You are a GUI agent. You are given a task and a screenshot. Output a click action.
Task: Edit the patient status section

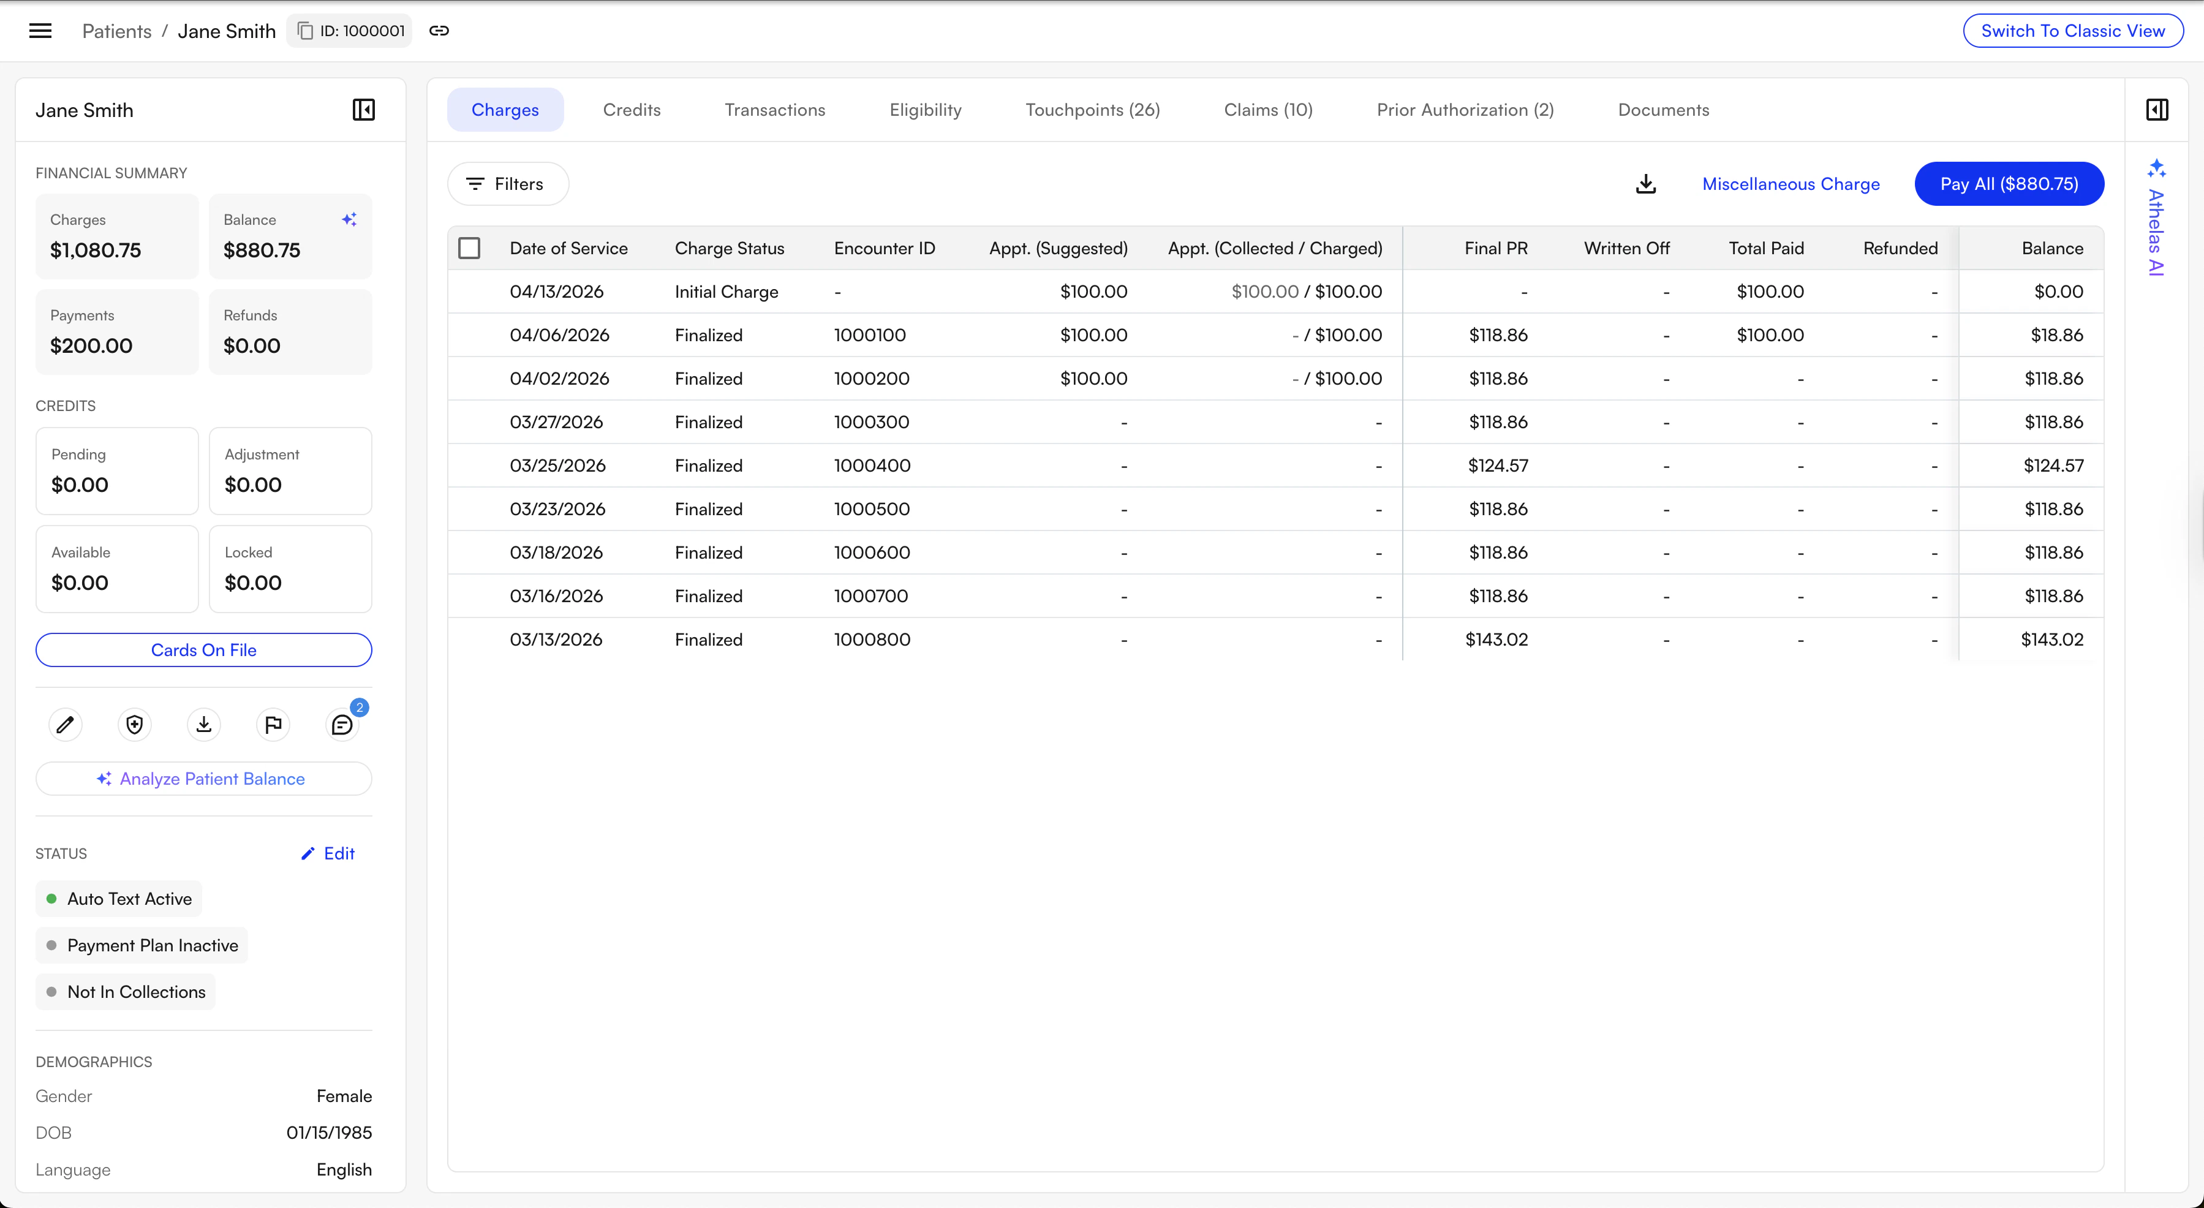328,853
